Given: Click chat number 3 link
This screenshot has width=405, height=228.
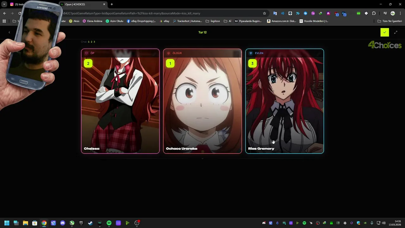Looking at the screenshot, I should pos(94,42).
